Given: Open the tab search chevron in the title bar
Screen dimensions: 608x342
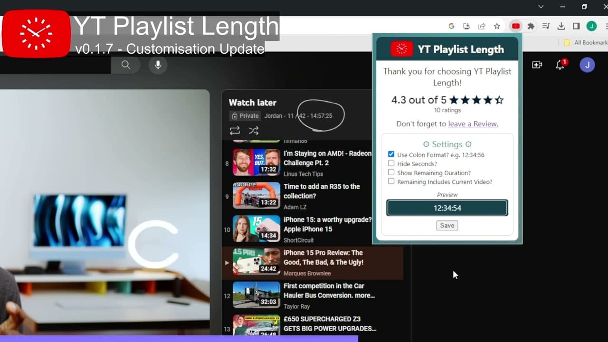Looking at the screenshot, I should (x=541, y=7).
